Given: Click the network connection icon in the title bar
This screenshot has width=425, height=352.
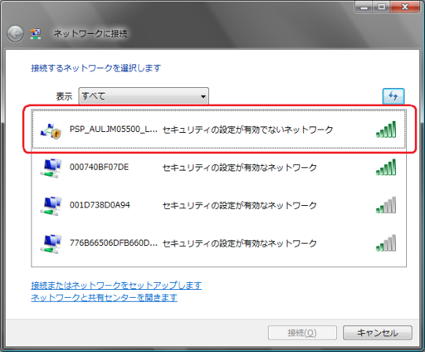Looking at the screenshot, I should (36, 34).
